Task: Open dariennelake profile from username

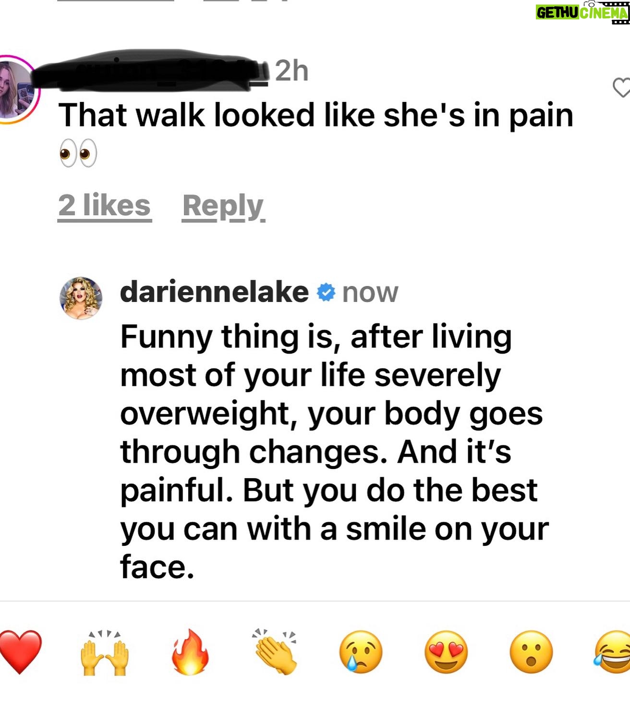Action: point(214,292)
